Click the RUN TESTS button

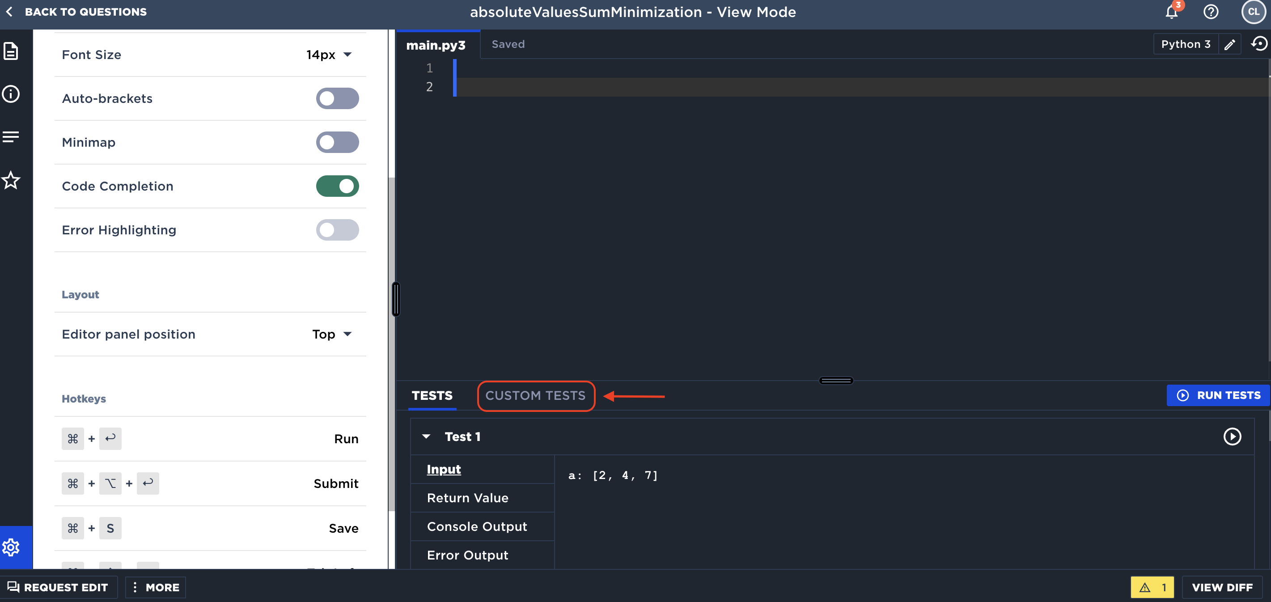(1218, 395)
